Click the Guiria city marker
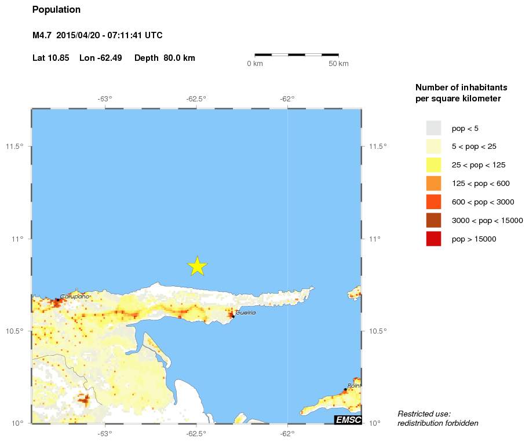 233,316
